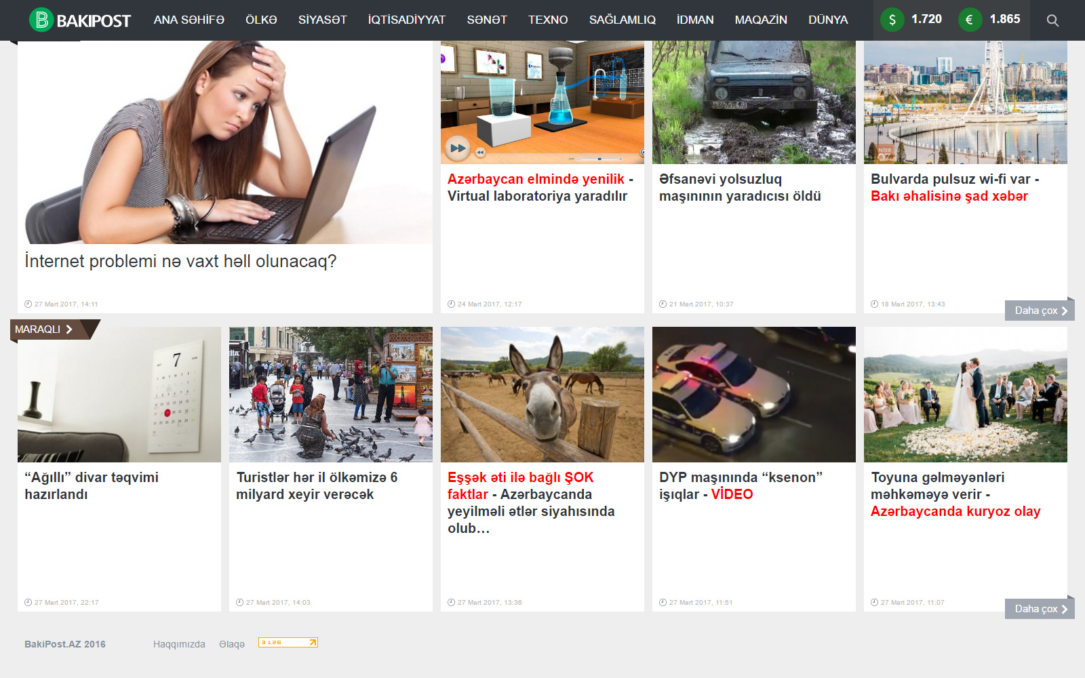The height and width of the screenshot is (678, 1085).
Task: Click the police cars photo thumbnail
Action: click(754, 395)
